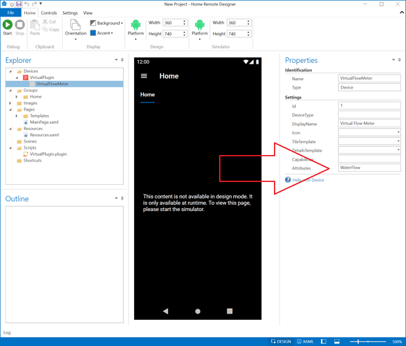The image size is (406, 346).
Task: Choose the Simulator Platform Android icon
Action: pos(200,30)
